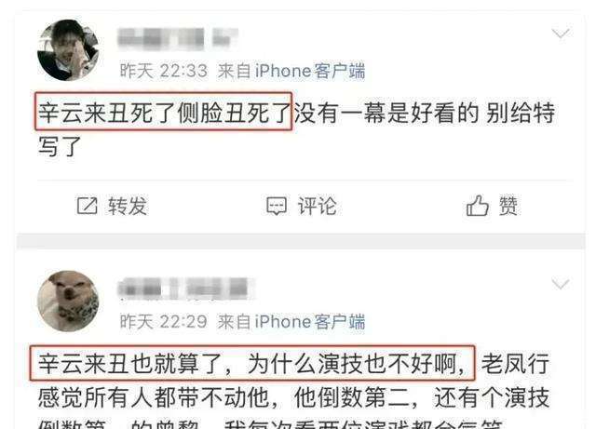This screenshot has width=596, height=429.
Task: Click the thumbs-up like icon
Action: point(477,205)
